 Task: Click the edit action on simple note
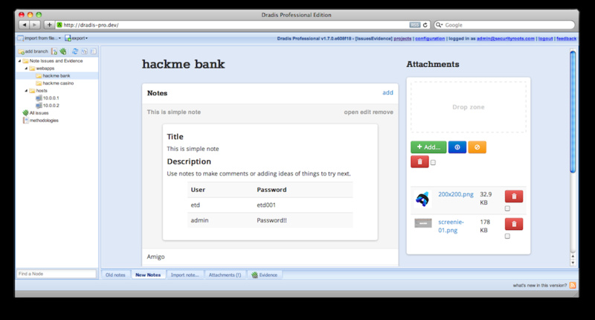[365, 112]
